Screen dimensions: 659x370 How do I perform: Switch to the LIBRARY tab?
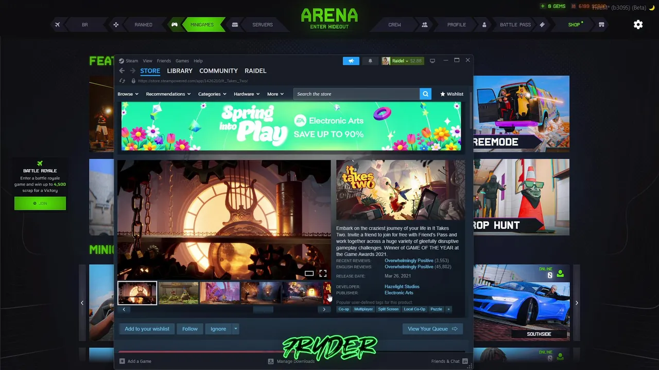[180, 71]
